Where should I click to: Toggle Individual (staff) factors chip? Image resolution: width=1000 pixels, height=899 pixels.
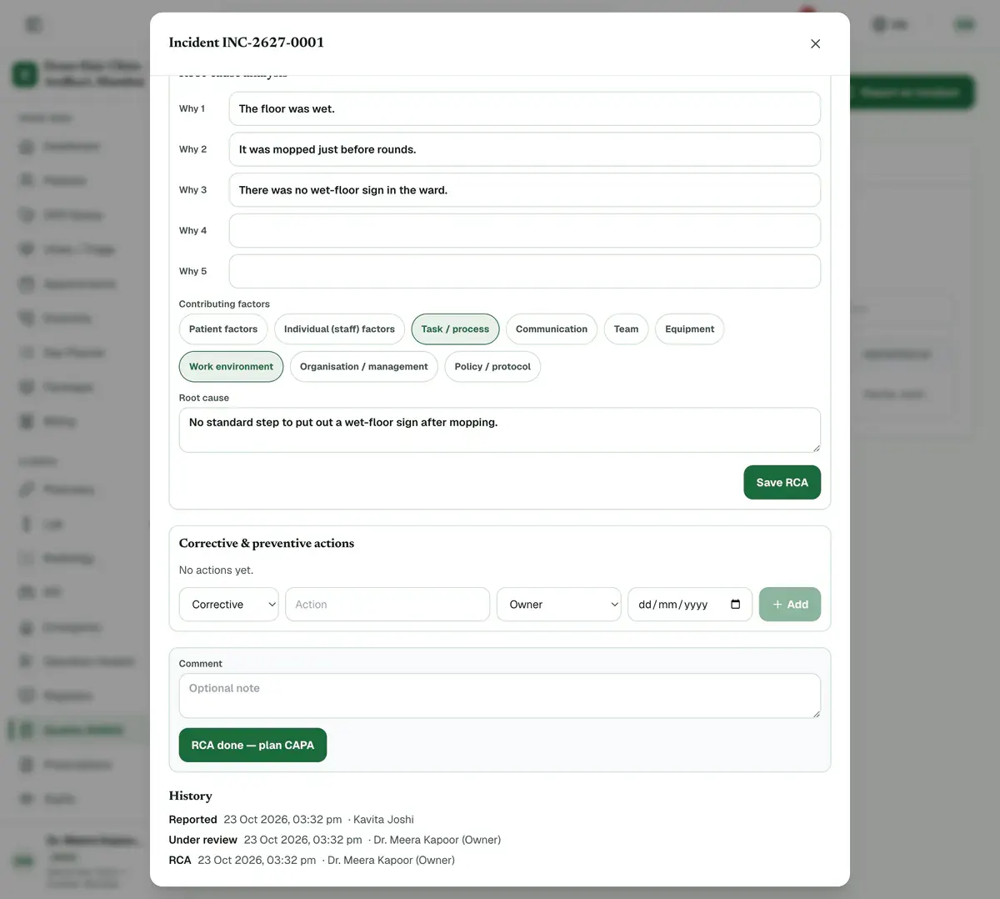[x=339, y=329]
